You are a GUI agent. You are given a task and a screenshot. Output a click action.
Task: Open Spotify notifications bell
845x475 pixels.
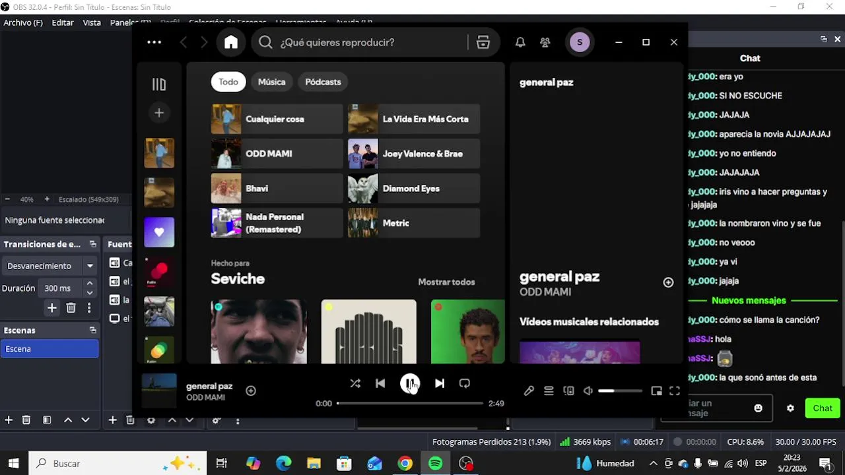tap(520, 42)
